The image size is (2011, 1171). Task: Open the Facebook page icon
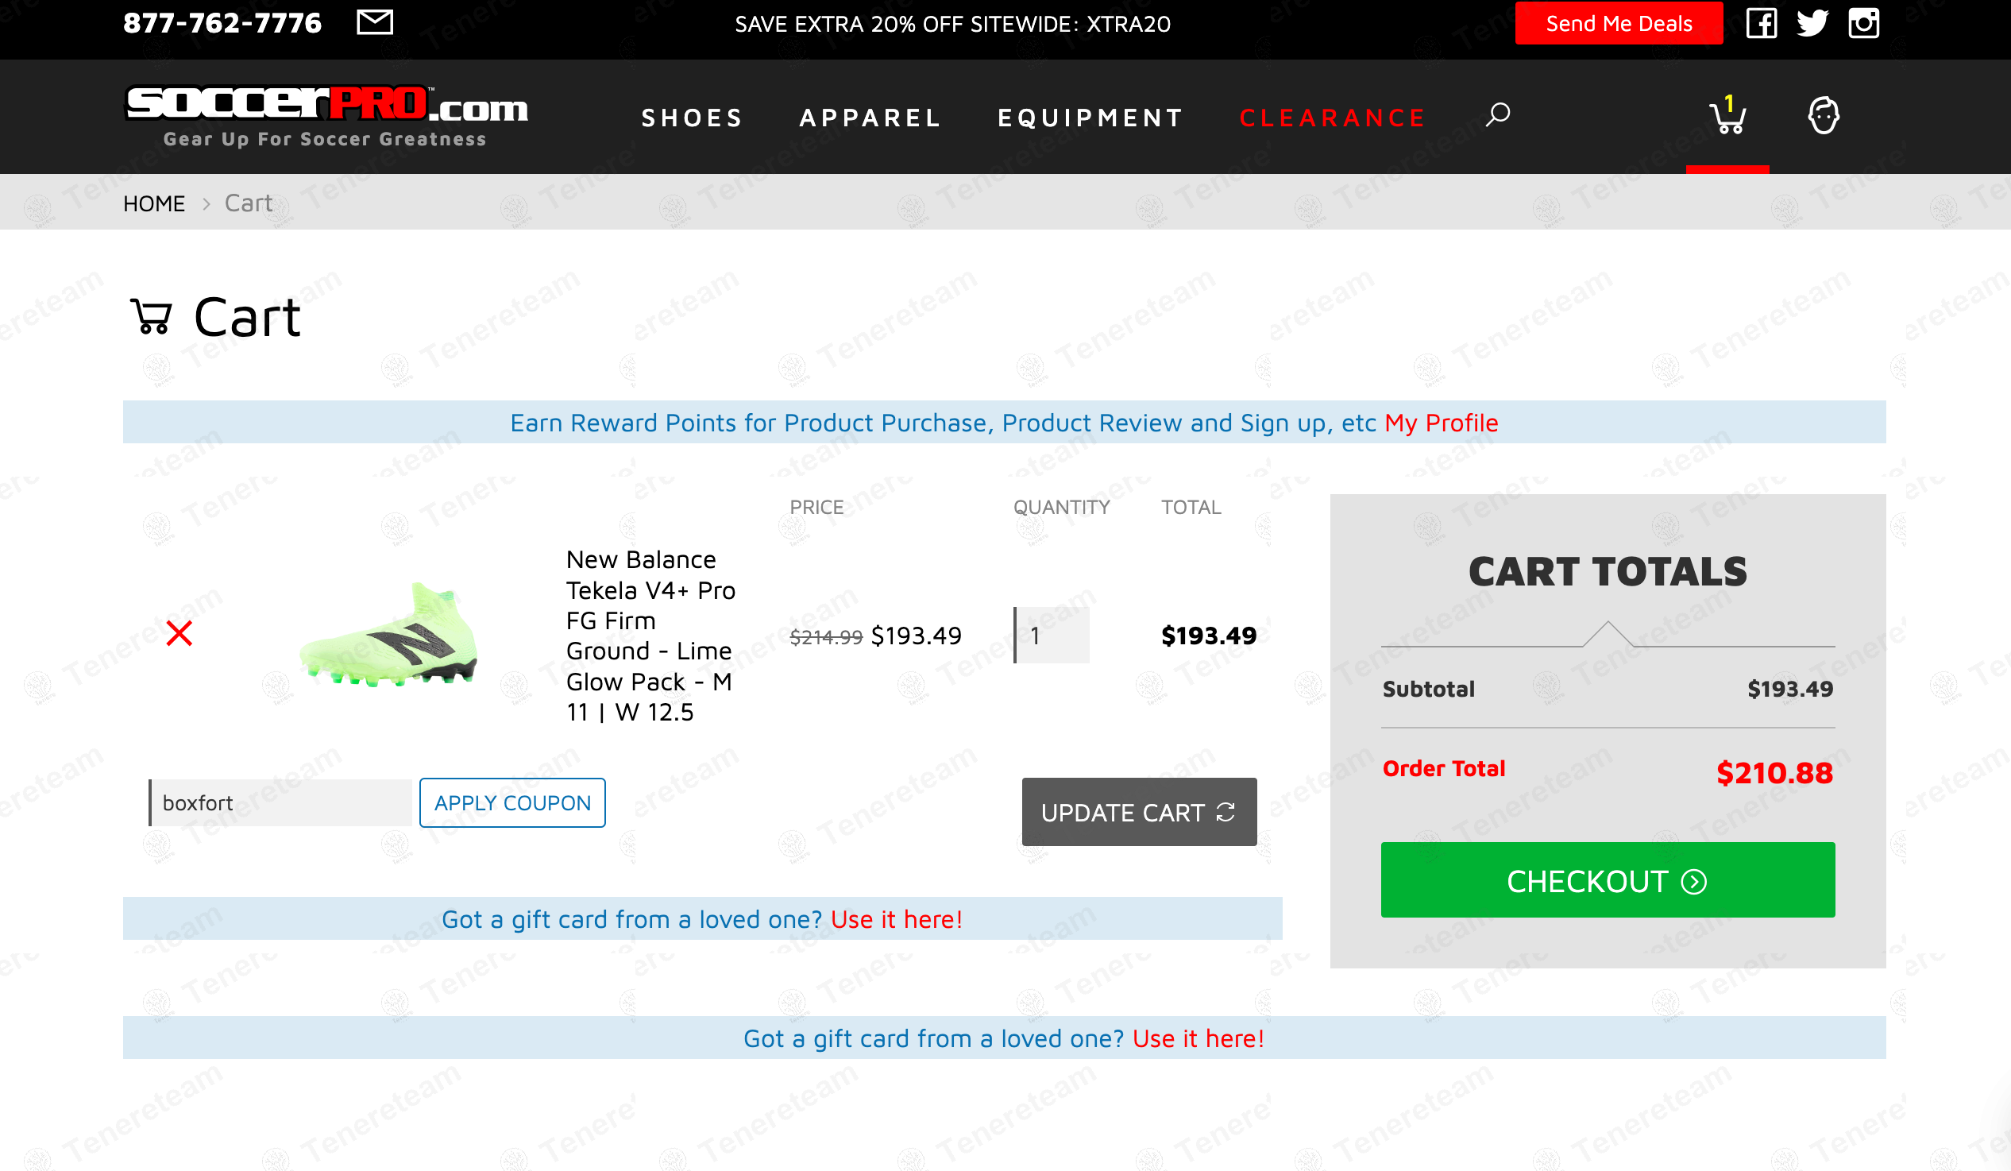point(1761,23)
